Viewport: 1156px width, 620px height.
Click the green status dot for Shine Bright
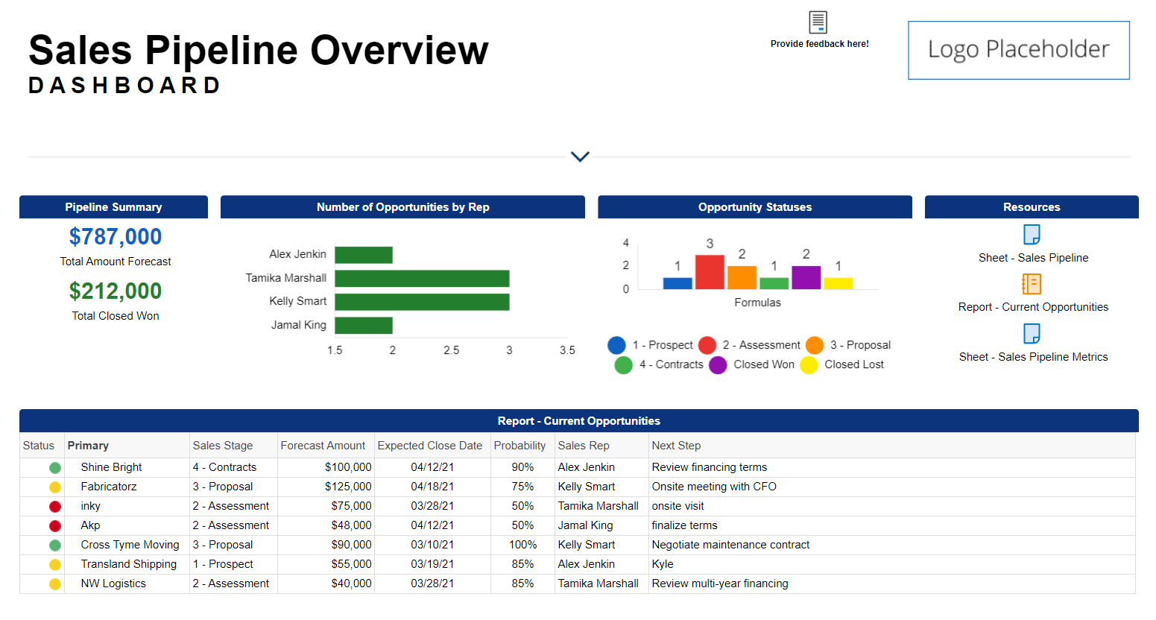pos(55,468)
